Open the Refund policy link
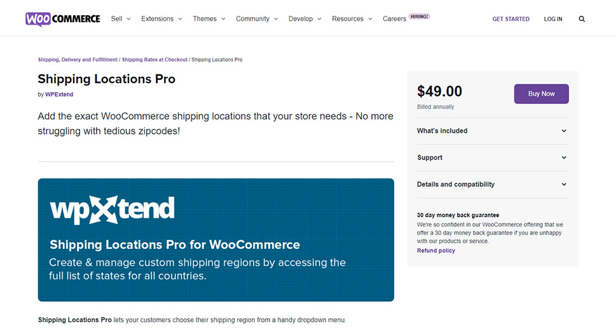Screen dimensions: 616x329 (x=436, y=251)
